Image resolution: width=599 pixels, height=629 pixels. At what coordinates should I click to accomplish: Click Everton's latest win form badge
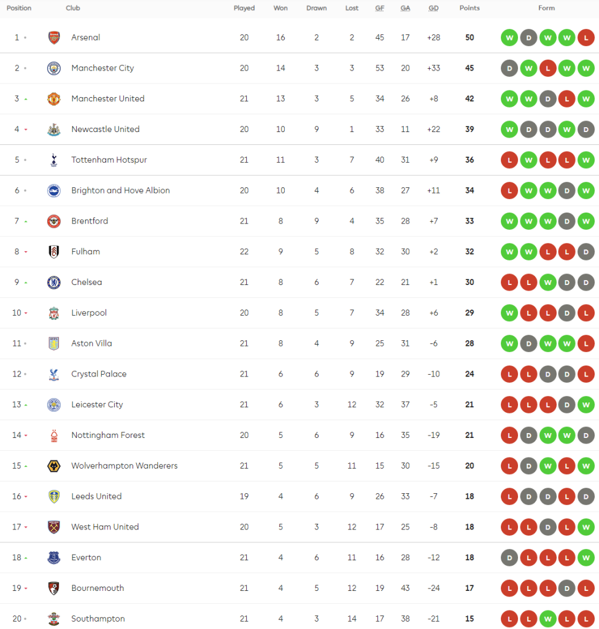coord(586,558)
